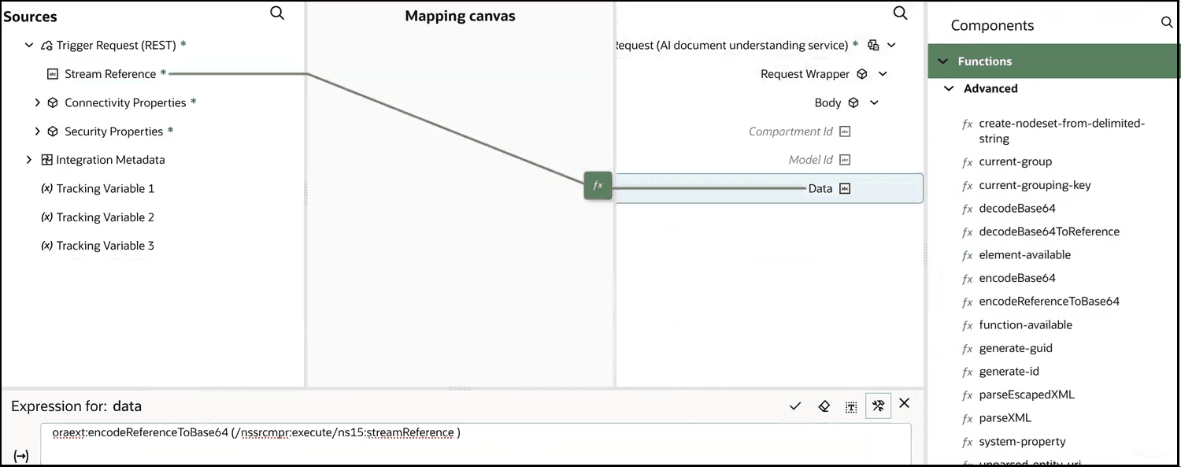1181x467 pixels.
Task: Open the search icon in Components panel
Action: (1167, 23)
